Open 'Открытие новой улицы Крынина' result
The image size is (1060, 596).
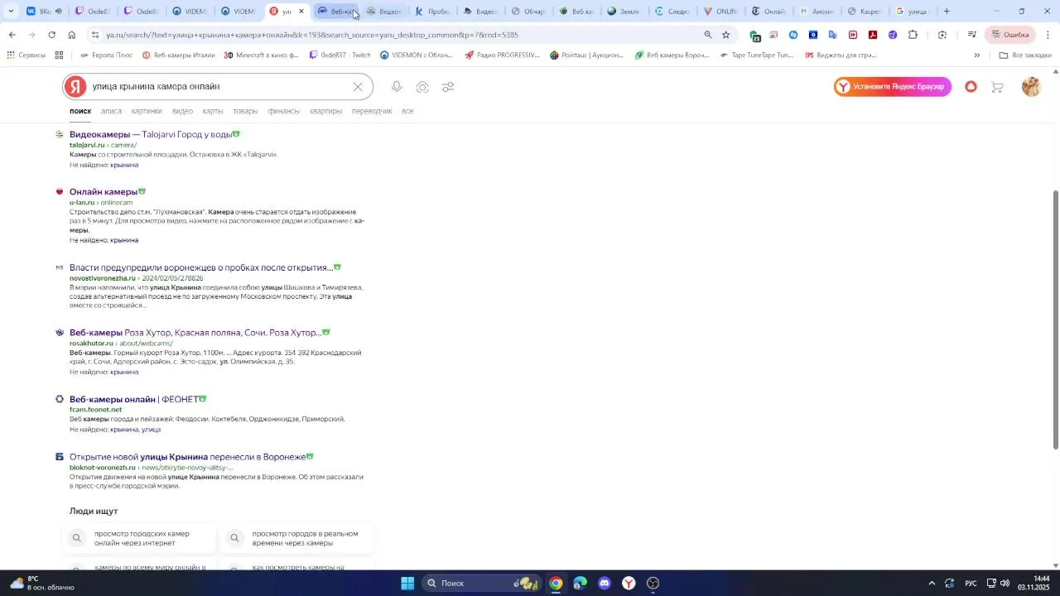coord(187,457)
